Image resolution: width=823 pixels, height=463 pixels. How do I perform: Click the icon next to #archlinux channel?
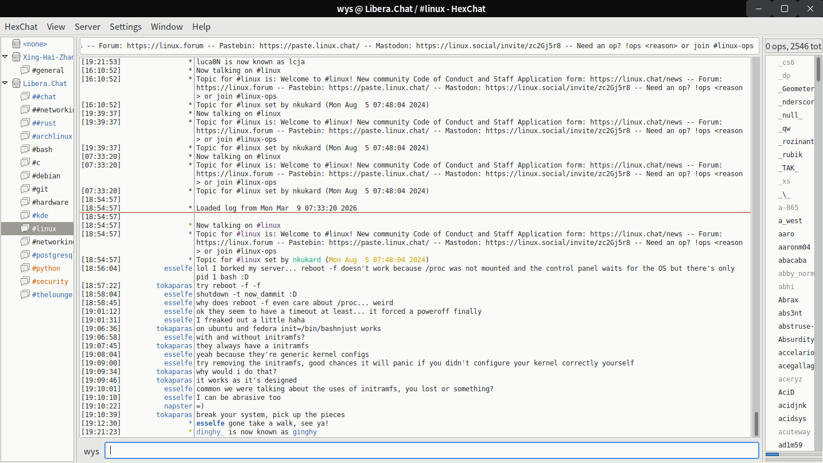(x=25, y=136)
